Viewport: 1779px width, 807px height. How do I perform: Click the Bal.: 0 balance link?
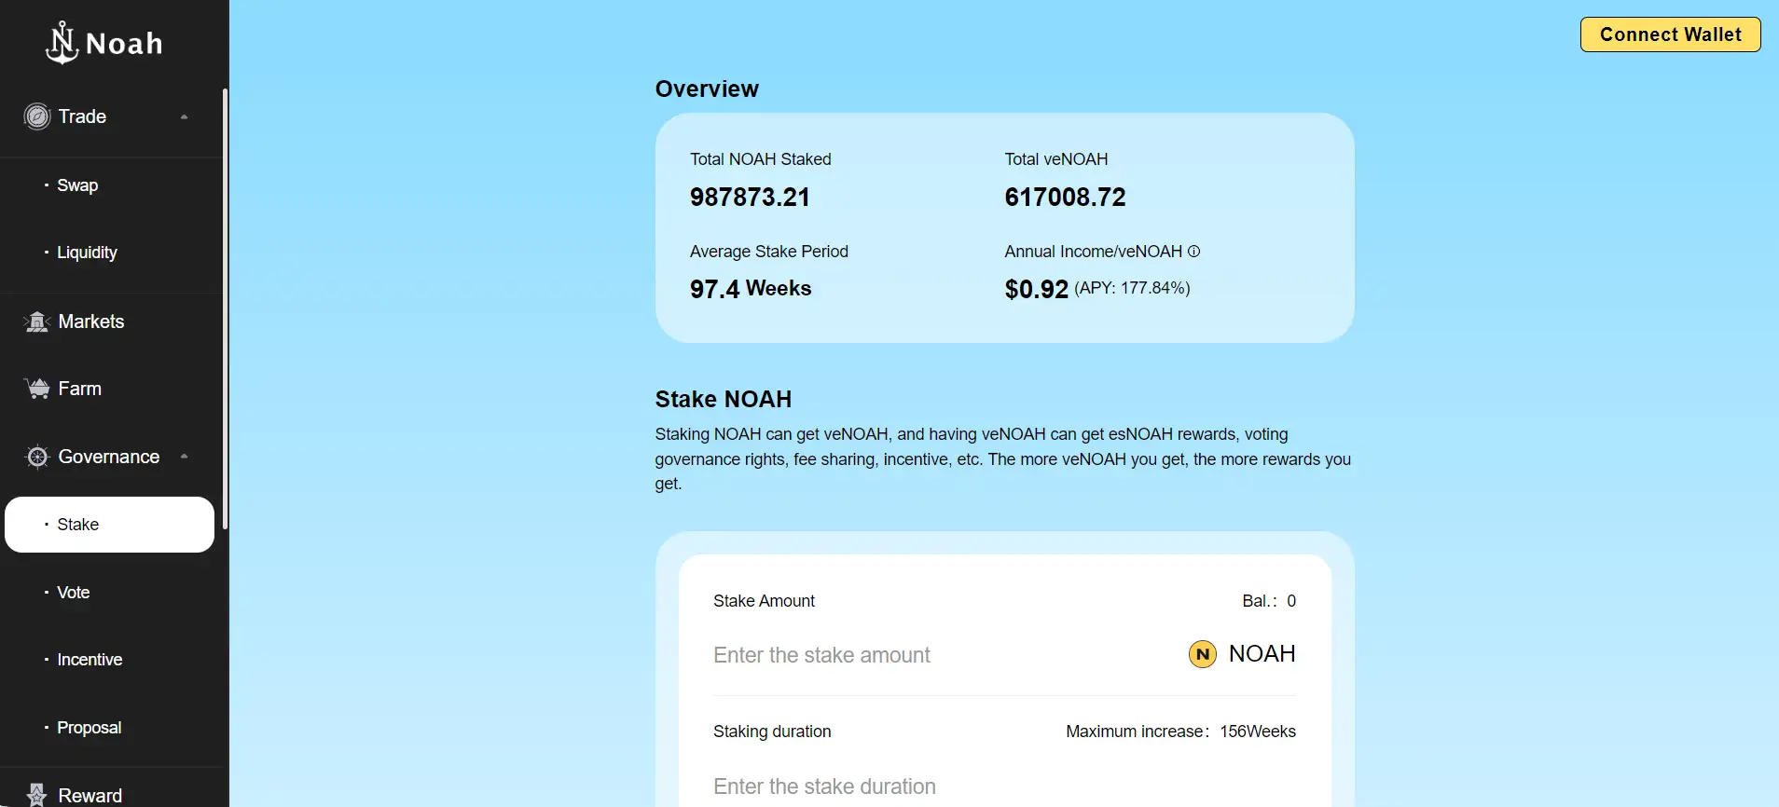pyautogui.click(x=1268, y=601)
